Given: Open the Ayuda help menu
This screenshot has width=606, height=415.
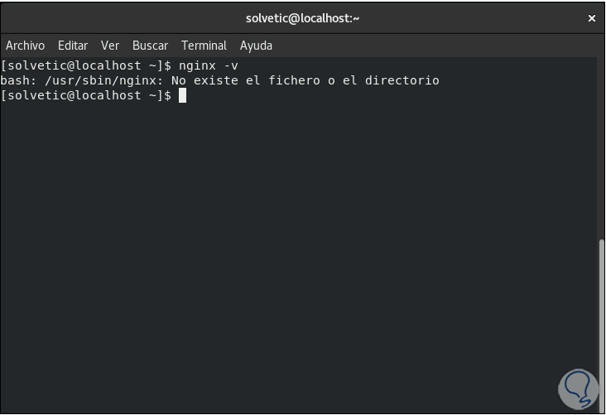Looking at the screenshot, I should (x=256, y=46).
